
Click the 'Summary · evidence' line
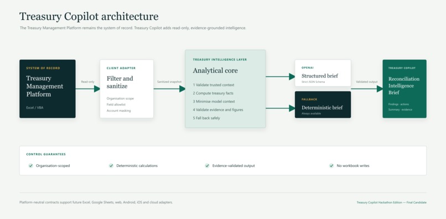coord(400,110)
